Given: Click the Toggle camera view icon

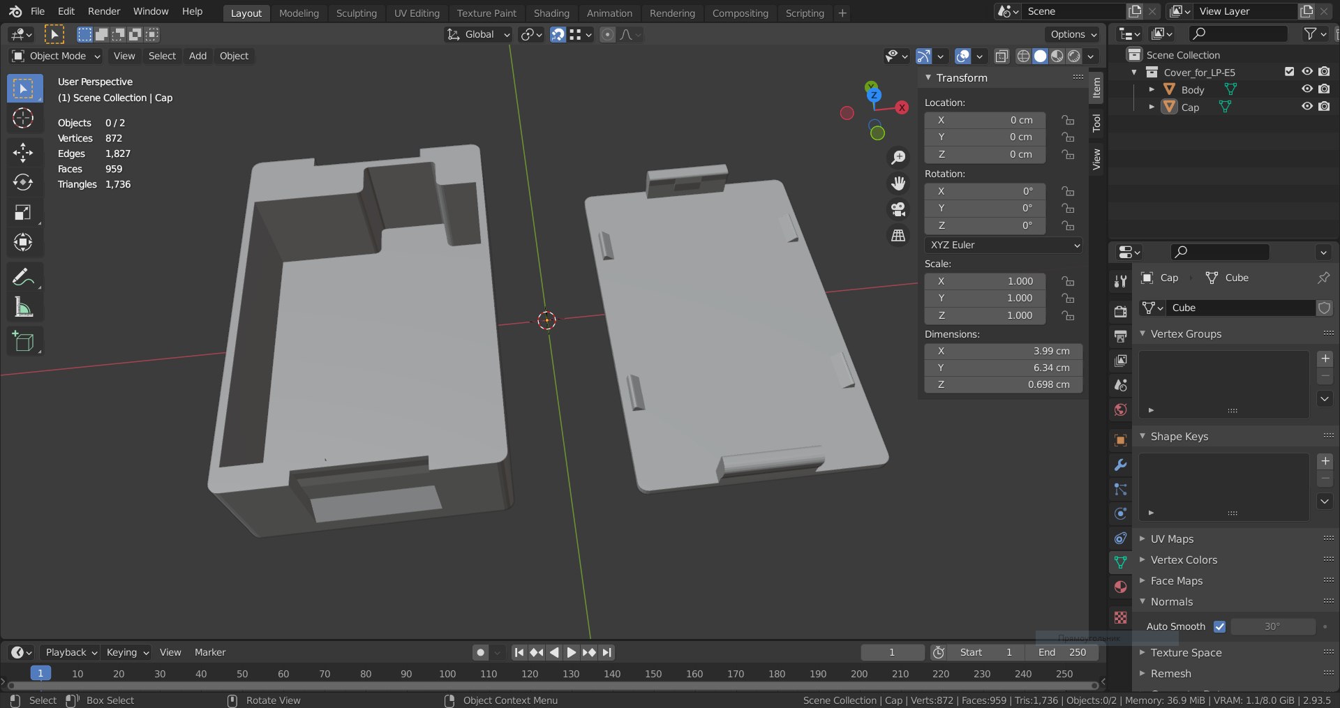Looking at the screenshot, I should point(898,209).
